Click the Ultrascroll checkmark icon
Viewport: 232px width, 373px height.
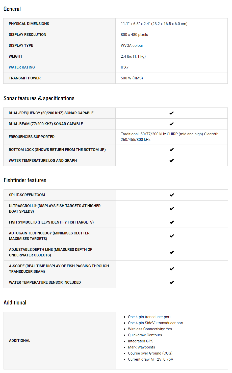click(x=172, y=209)
